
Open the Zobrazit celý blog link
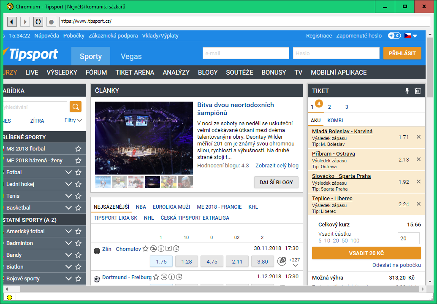(x=277, y=166)
